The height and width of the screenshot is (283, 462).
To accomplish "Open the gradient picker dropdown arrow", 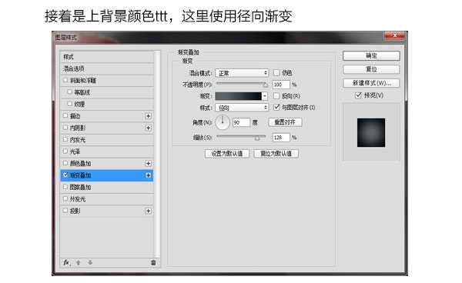I will (x=265, y=96).
